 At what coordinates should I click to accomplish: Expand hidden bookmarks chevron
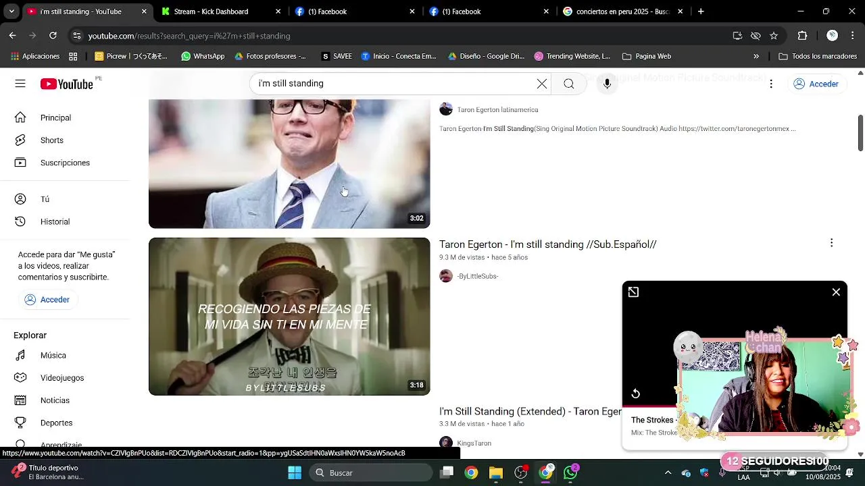point(756,56)
